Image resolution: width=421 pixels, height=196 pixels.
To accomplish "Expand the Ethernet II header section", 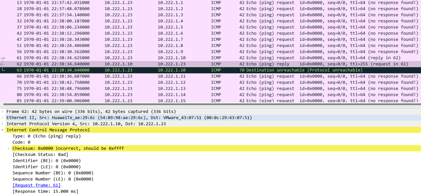I will [3, 118].
